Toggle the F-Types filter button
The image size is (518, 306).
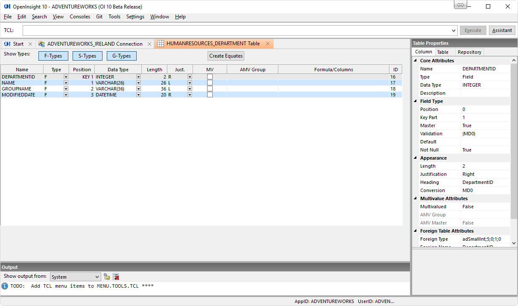coord(53,56)
